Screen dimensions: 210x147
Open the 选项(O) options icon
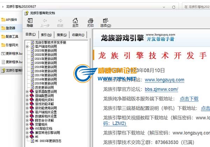point(106,21)
